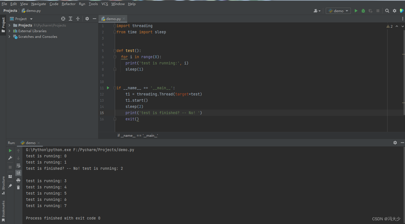The height and width of the screenshot is (224, 405).
Task: Open Project panel options gear
Action: 87,19
